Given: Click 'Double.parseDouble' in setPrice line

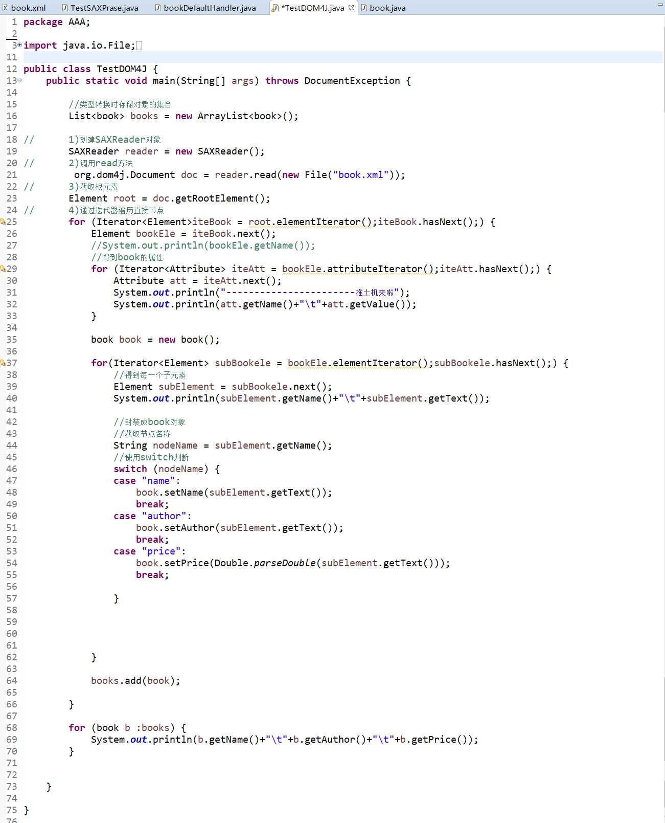Looking at the screenshot, I should (x=265, y=563).
